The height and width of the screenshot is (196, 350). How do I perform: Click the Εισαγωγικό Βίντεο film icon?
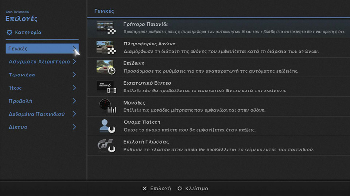point(105,87)
